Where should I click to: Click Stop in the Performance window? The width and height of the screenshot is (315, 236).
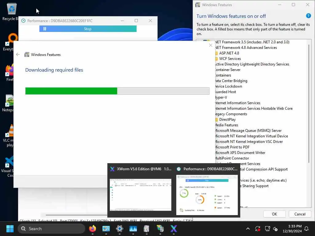[x=88, y=29]
